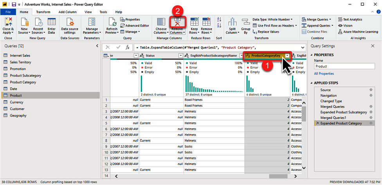Image resolution: width=382 pixels, height=185 pixels.
Task: Collapse the APPLIED STEPS section
Action: 312,83
